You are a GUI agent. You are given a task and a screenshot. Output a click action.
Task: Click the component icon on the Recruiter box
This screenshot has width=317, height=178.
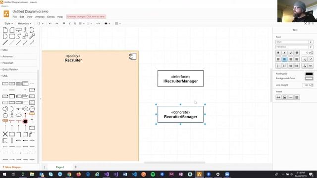pyautogui.click(x=133, y=56)
